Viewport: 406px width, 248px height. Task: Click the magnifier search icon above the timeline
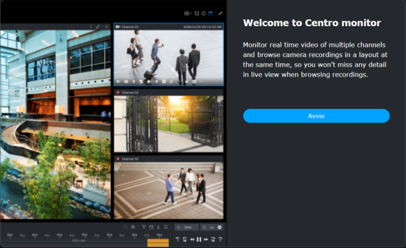[x=133, y=227]
